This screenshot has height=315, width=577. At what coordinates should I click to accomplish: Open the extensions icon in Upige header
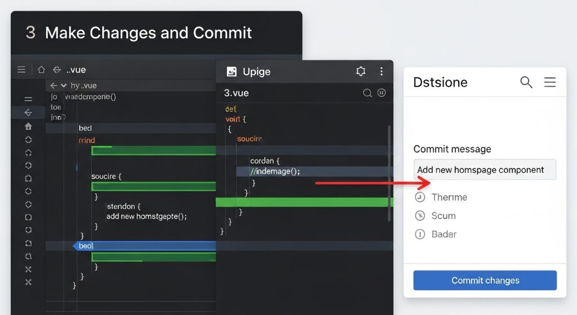coord(361,71)
